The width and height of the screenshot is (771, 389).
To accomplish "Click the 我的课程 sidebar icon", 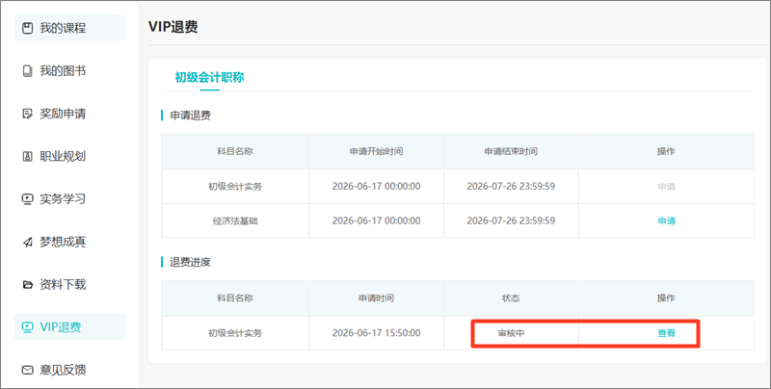I will (x=28, y=28).
